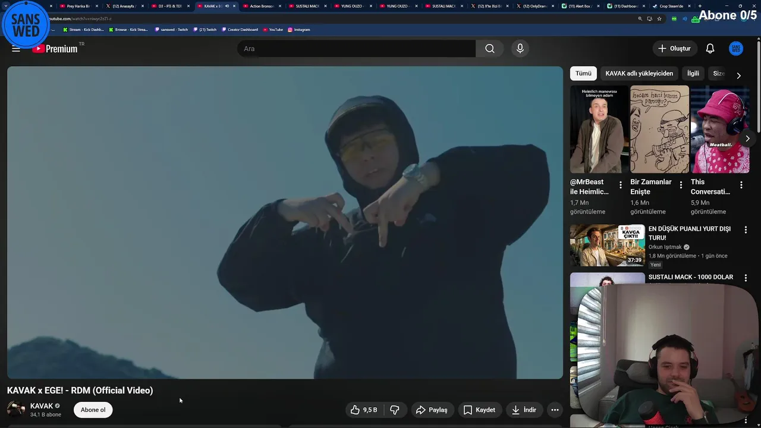Click the Kaydet save button

pos(479,410)
